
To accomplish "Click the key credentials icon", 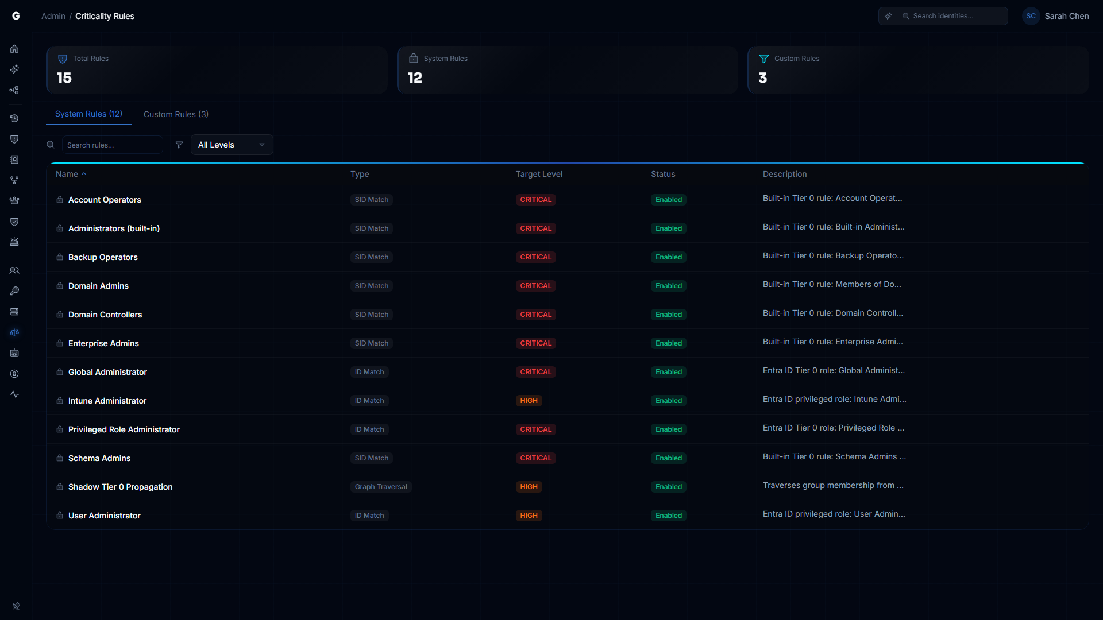I will 14,291.
